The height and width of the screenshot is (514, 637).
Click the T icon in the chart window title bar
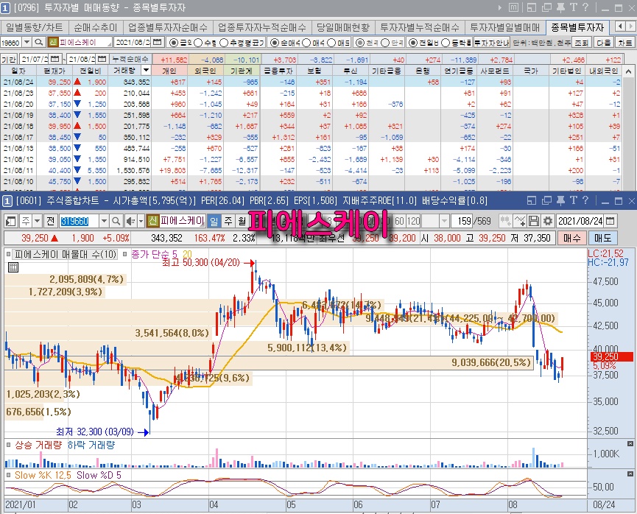573,200
